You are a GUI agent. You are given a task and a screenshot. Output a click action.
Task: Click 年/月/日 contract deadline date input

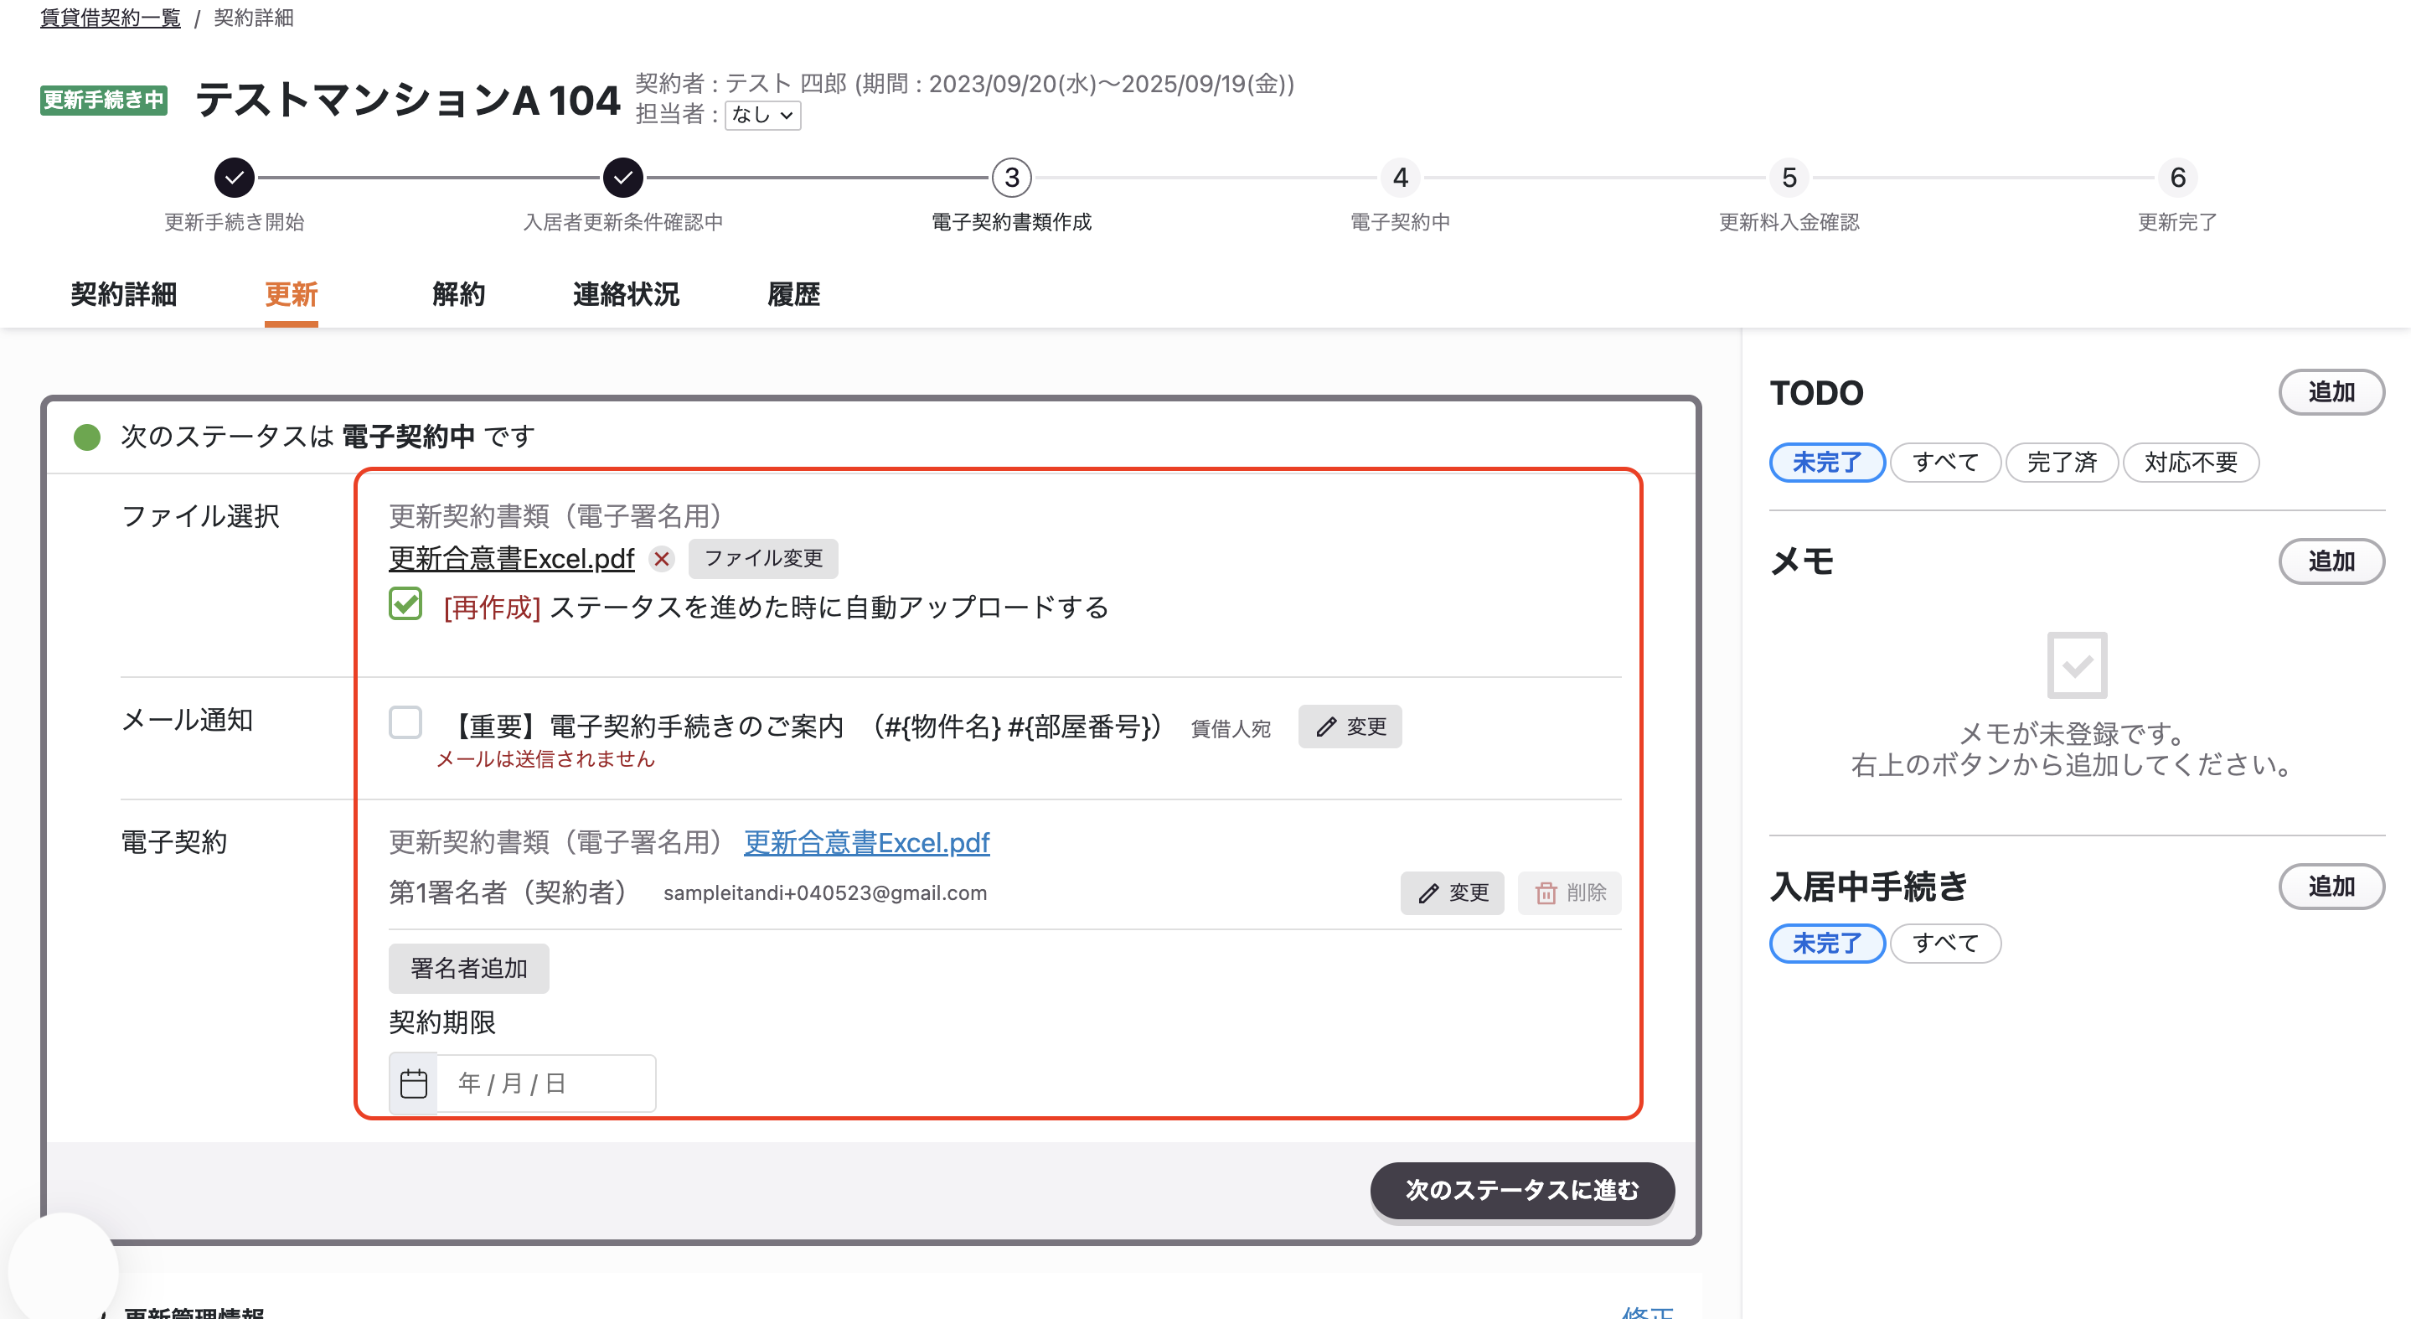(x=545, y=1083)
